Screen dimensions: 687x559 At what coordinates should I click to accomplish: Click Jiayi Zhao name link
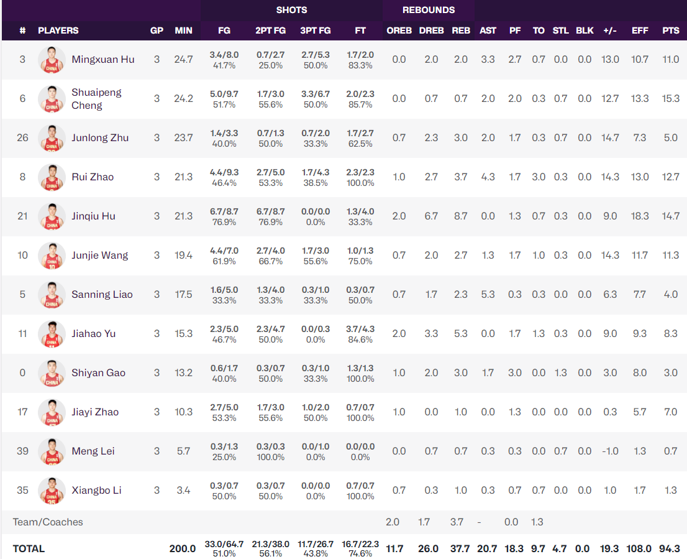pyautogui.click(x=95, y=412)
